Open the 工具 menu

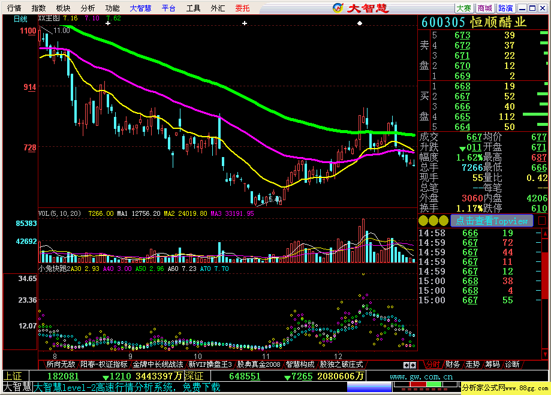[193, 8]
